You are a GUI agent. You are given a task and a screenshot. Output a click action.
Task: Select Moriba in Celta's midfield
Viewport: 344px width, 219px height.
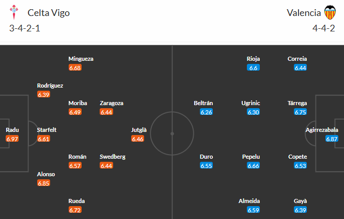(x=77, y=103)
